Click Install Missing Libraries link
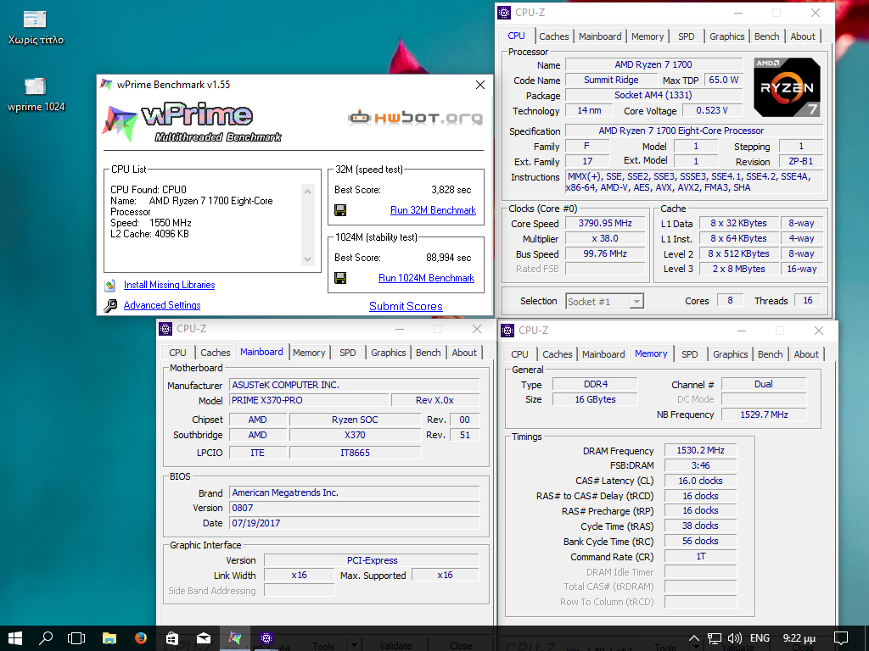The width and height of the screenshot is (869, 651). tap(169, 285)
